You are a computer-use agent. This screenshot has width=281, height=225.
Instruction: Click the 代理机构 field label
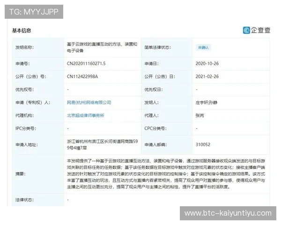point(24,115)
